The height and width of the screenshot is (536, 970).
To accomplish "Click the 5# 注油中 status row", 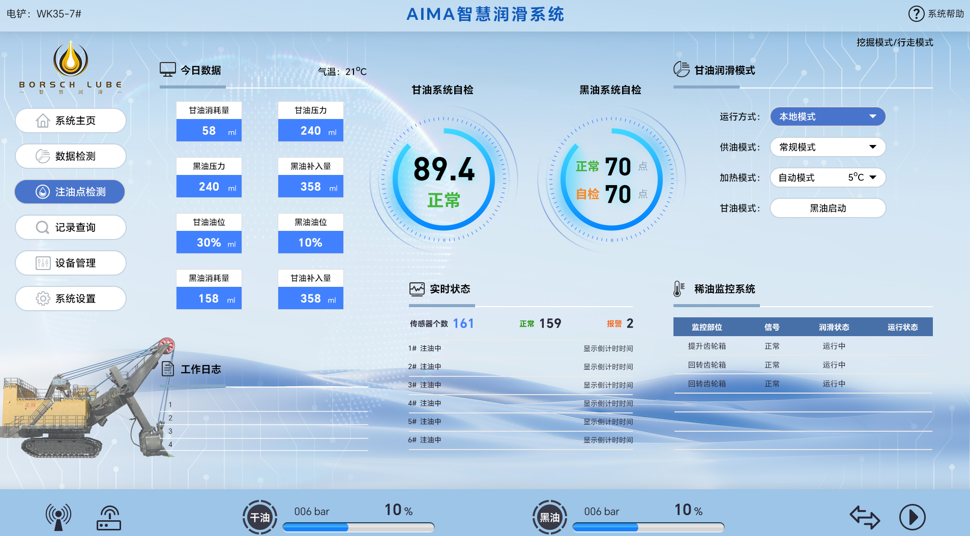I will [x=520, y=422].
